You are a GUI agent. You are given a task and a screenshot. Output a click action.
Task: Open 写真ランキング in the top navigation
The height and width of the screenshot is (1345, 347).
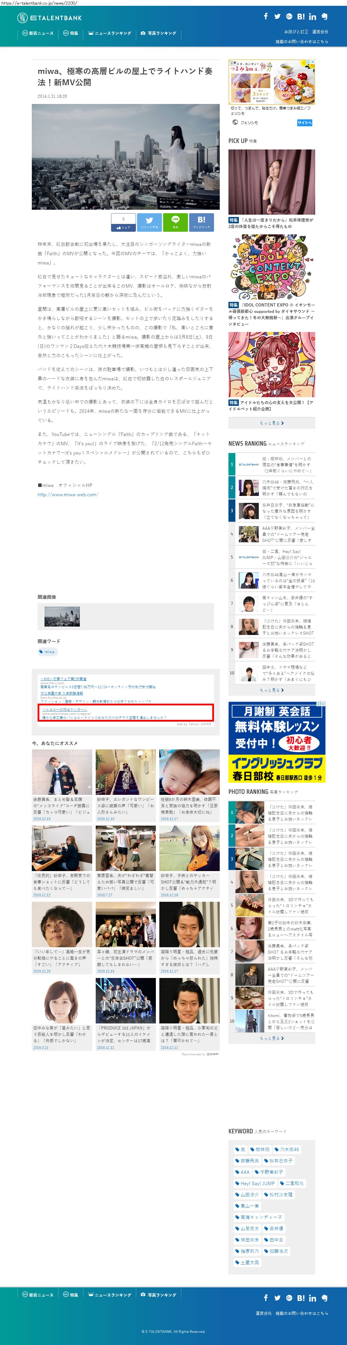pyautogui.click(x=158, y=33)
